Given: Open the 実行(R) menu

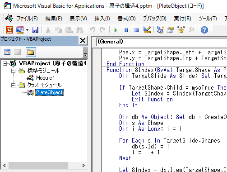Looking at the screenshot, I should tap(182, 19).
